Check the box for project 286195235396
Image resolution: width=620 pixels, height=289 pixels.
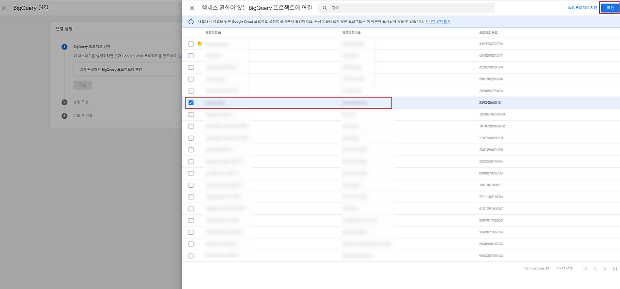[x=191, y=79]
